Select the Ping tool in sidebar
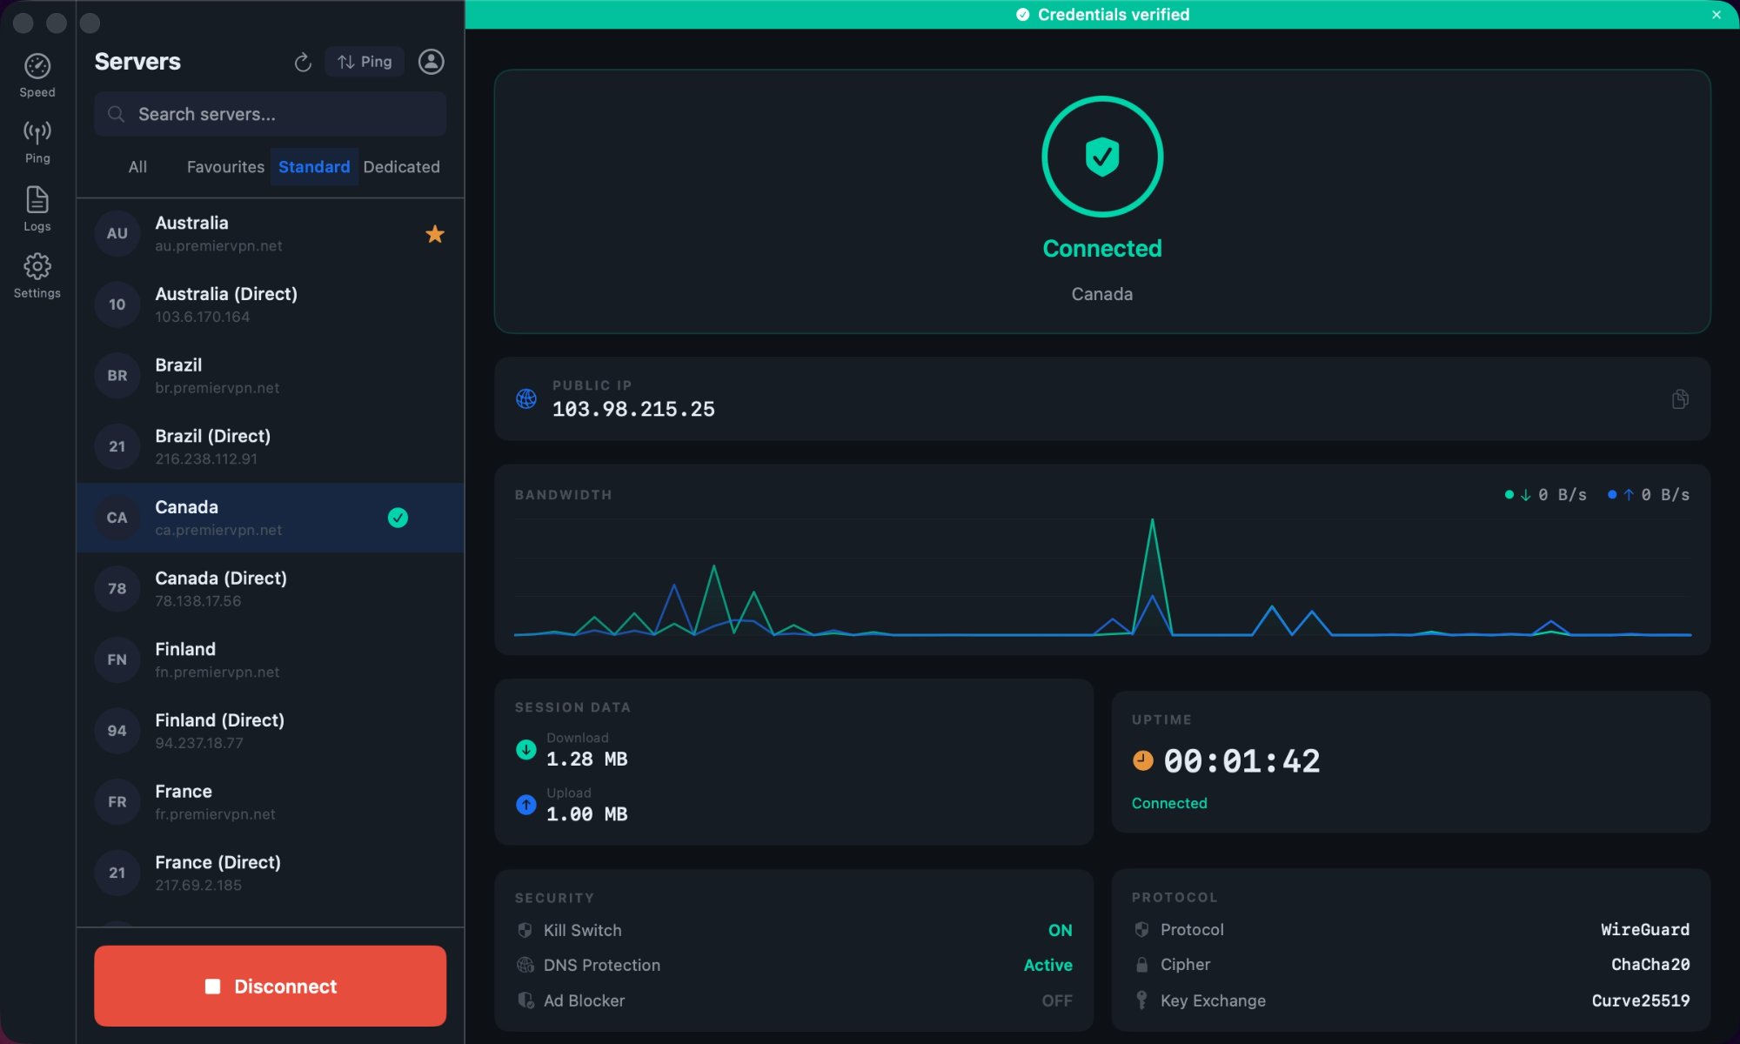This screenshot has height=1044, width=1740. tap(37, 139)
